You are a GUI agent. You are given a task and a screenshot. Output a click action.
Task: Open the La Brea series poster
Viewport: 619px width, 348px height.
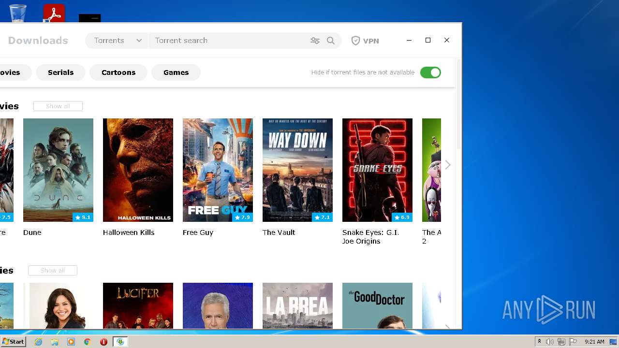pos(297,305)
